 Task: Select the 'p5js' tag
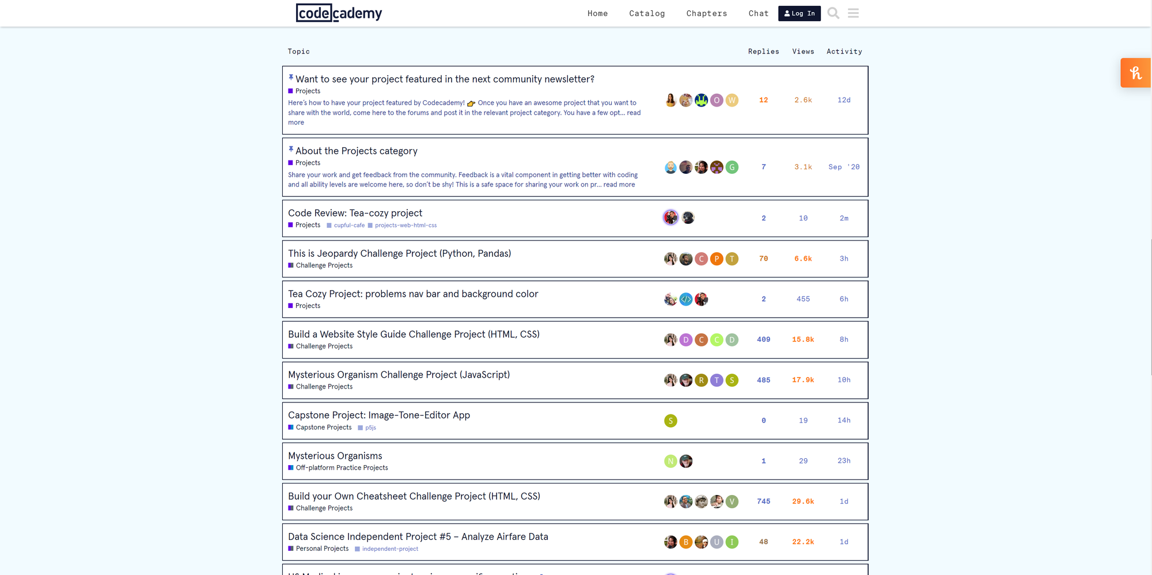367,428
